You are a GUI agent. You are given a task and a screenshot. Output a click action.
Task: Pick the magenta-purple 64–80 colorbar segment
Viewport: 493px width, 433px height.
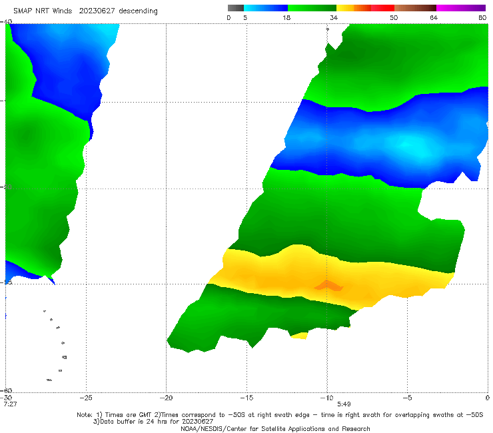click(461, 8)
